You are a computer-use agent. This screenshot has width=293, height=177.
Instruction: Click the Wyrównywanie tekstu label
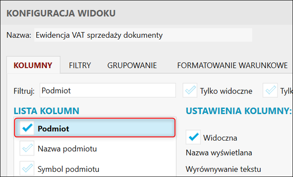(x=223, y=169)
